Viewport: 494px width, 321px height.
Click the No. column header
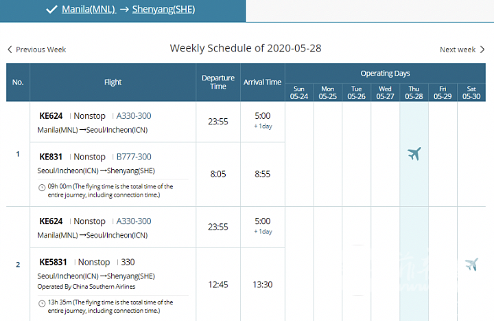pos(18,82)
